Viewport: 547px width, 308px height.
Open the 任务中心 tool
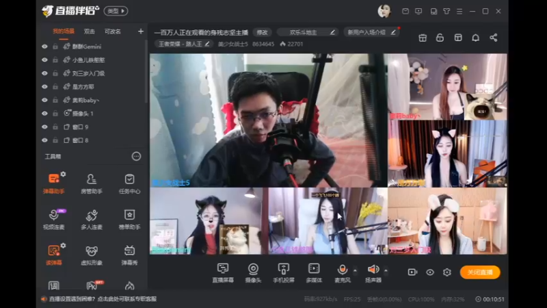click(129, 183)
